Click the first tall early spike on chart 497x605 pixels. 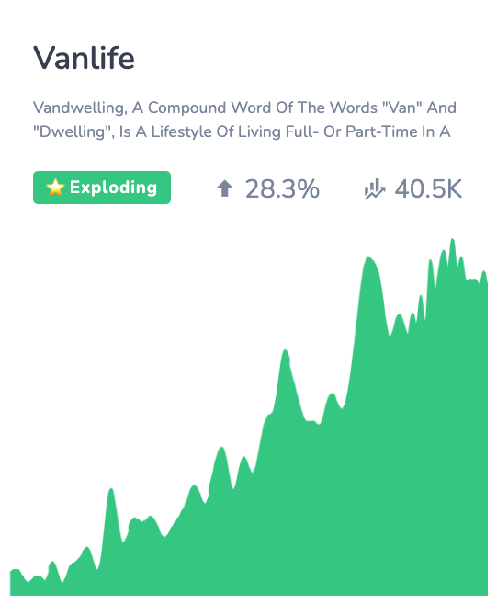click(x=111, y=490)
